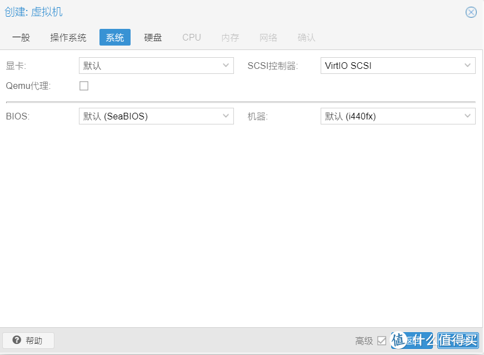Viewport: 484px width, 355px height.
Task: Open the SCSI控制器 dropdown
Action: pos(397,65)
